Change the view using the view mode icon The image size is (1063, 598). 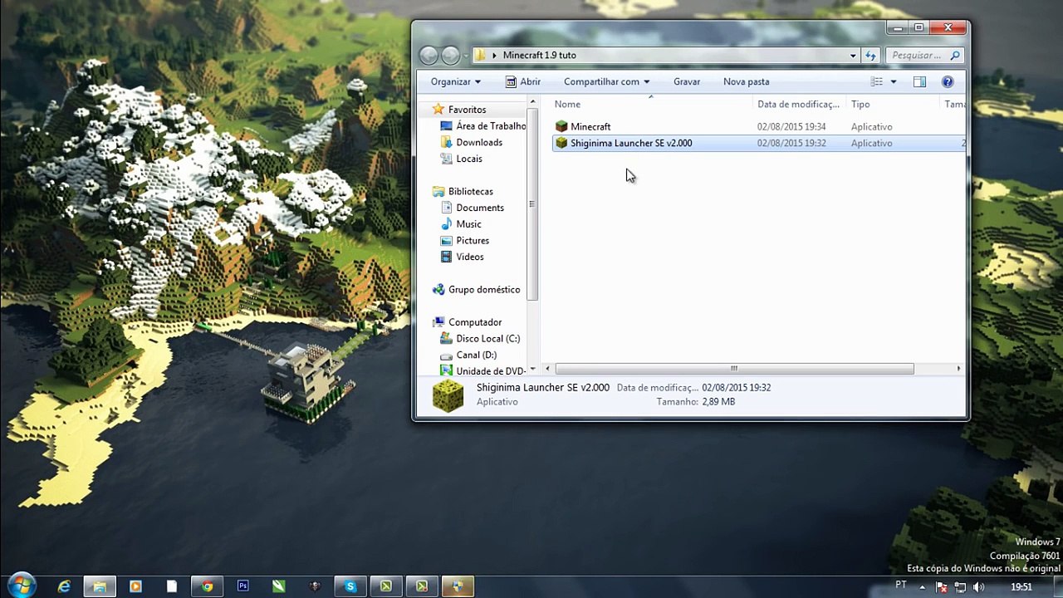pyautogui.click(x=876, y=81)
